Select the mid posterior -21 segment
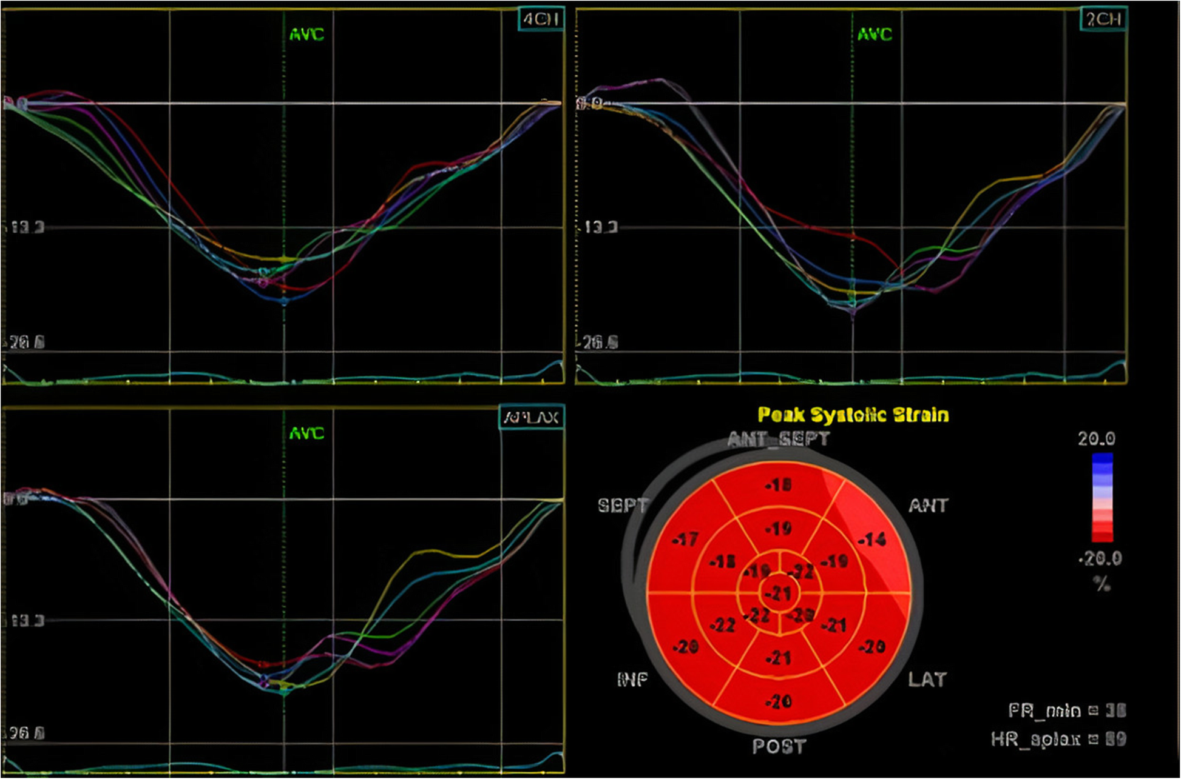1181x779 pixels. tap(778, 657)
